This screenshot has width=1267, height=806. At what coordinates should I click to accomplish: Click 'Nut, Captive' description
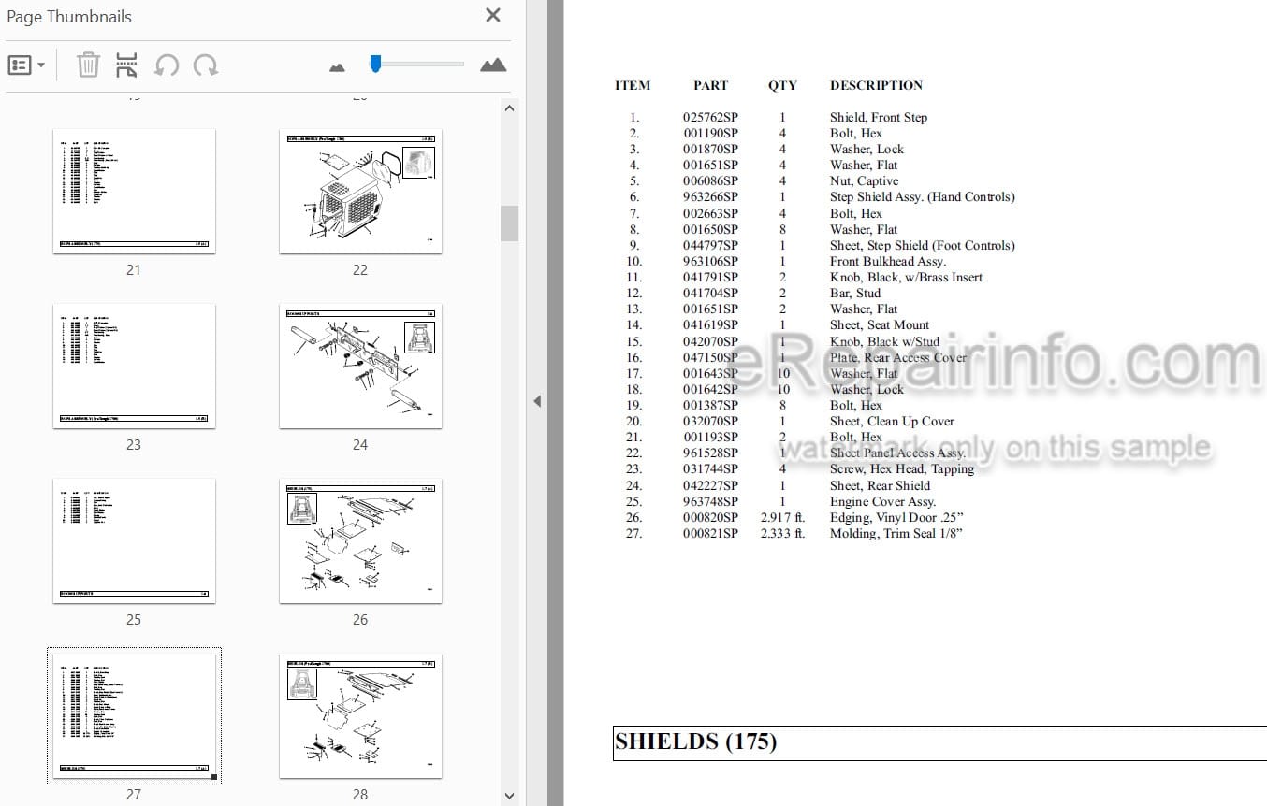point(864,181)
